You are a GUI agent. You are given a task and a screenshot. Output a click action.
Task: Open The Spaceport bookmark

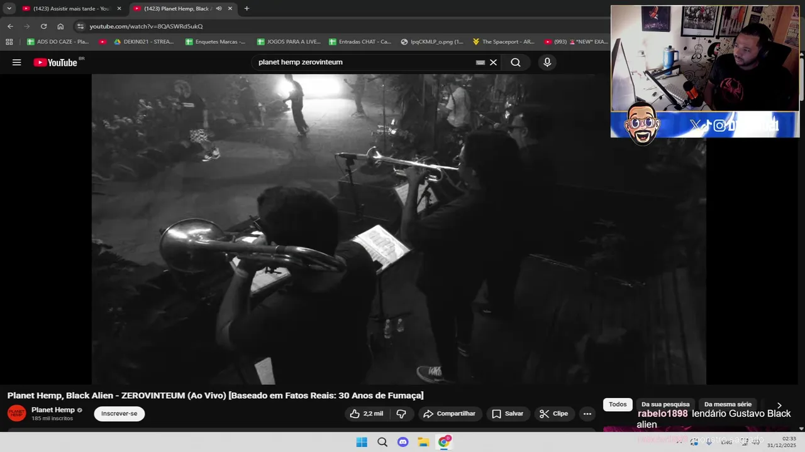click(x=504, y=41)
